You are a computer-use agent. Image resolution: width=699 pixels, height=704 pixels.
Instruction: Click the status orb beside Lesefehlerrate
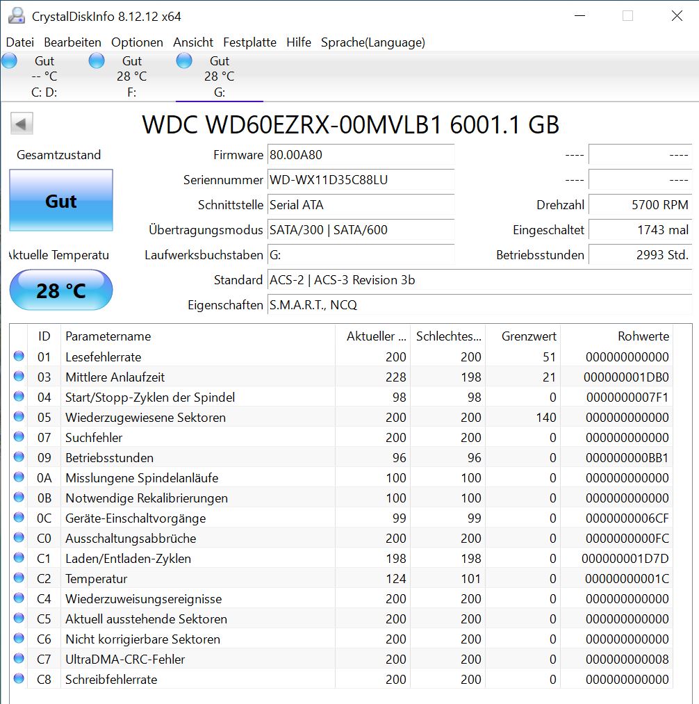click(x=19, y=357)
